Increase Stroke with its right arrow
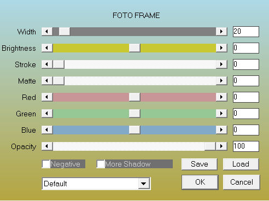 221,64
